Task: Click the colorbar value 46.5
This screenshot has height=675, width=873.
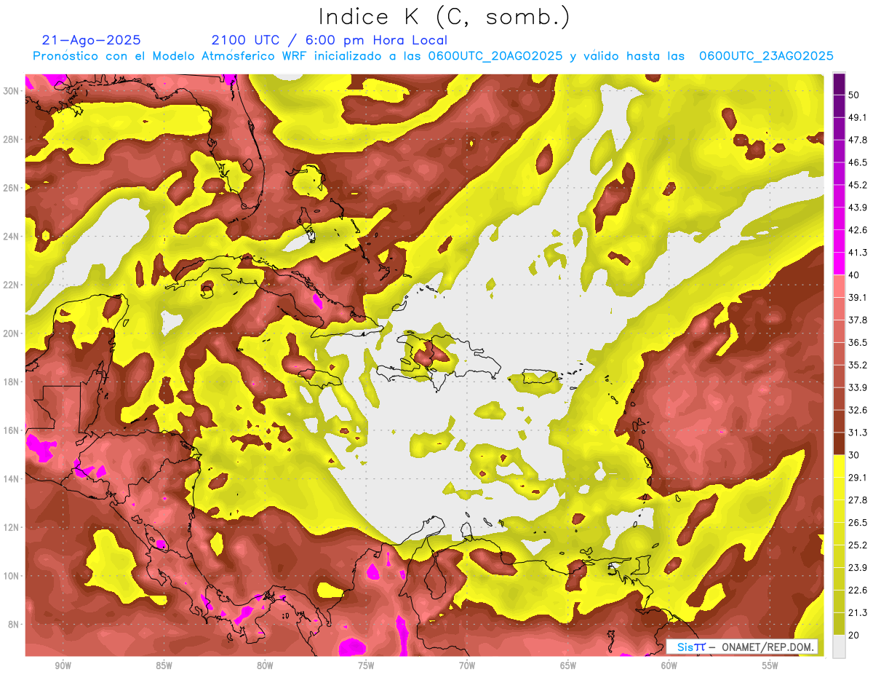Action: click(857, 162)
